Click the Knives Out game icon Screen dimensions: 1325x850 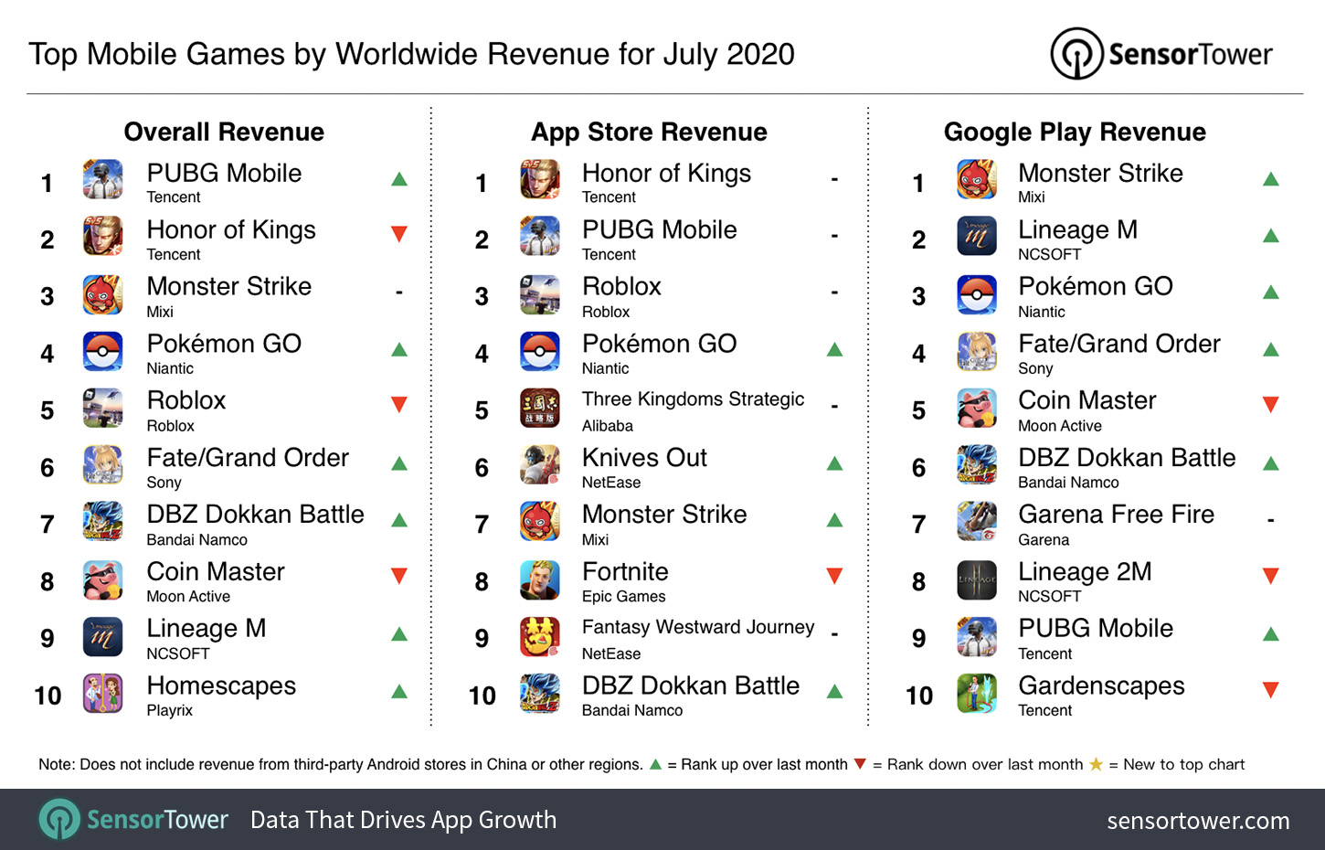point(539,465)
